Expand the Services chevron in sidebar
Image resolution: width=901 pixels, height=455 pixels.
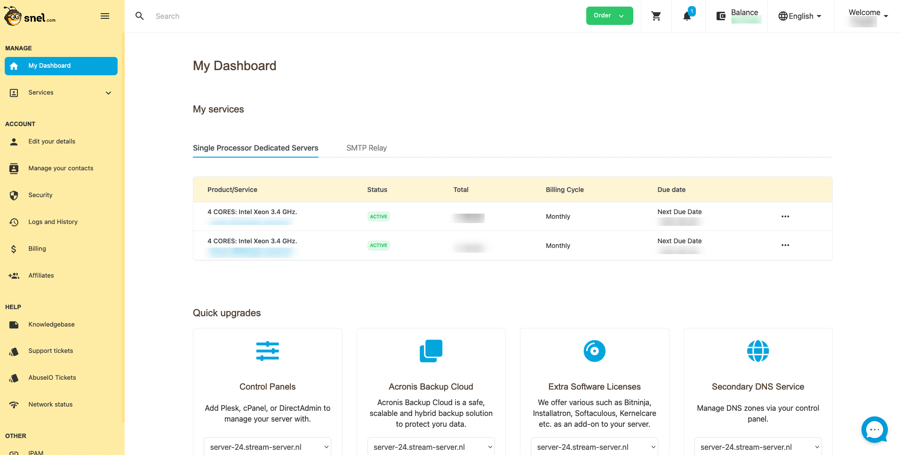click(x=109, y=93)
